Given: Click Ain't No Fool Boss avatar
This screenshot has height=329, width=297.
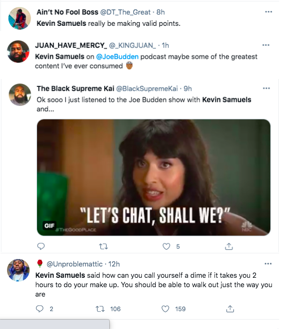Looking at the screenshot, I should pos(20,18).
